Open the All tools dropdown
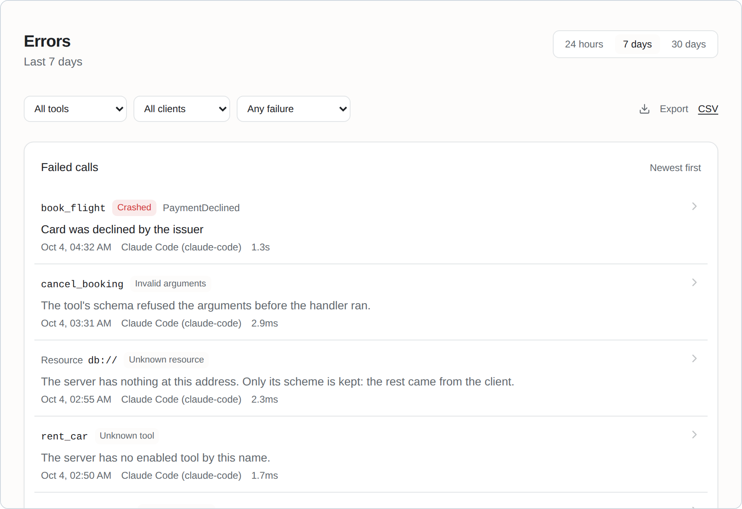Screen dimensions: 742x509 75,109
